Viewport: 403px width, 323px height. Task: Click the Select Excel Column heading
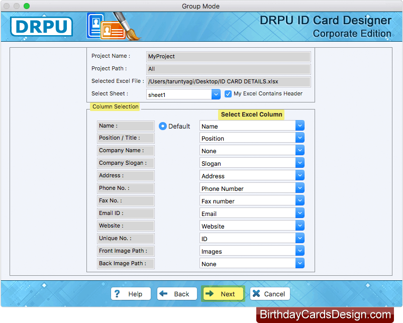251,115
